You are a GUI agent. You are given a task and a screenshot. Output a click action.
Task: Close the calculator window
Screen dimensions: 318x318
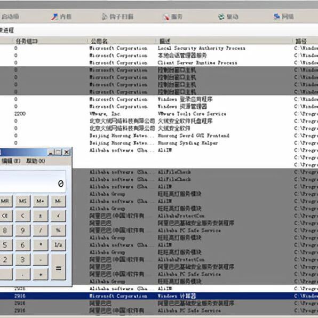[66, 152]
